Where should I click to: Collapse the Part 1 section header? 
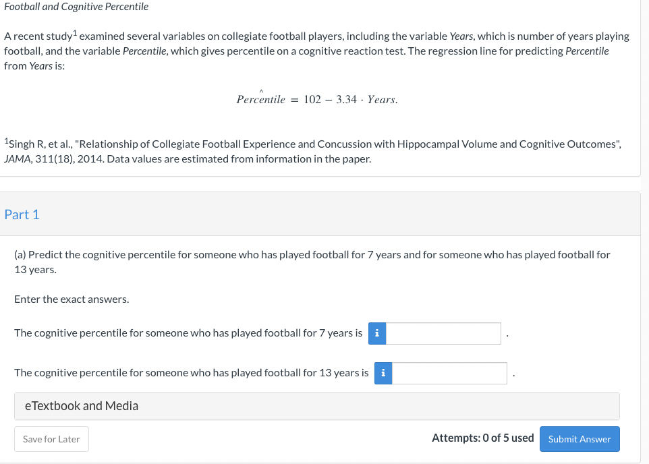click(x=320, y=214)
